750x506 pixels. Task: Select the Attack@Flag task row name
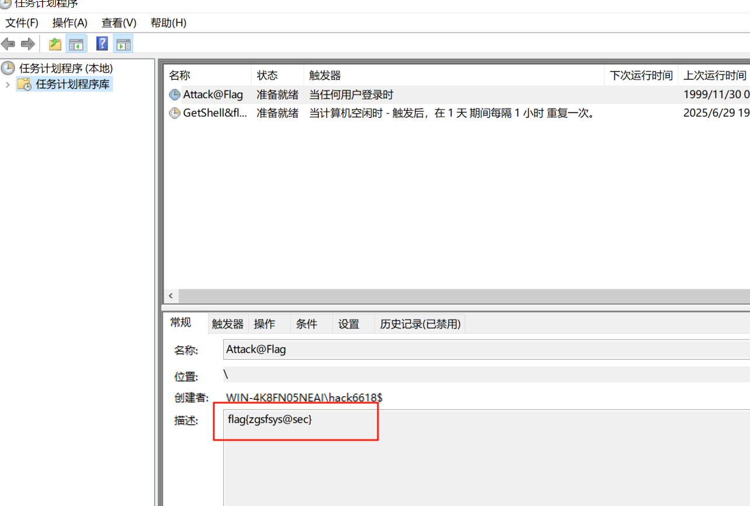213,95
